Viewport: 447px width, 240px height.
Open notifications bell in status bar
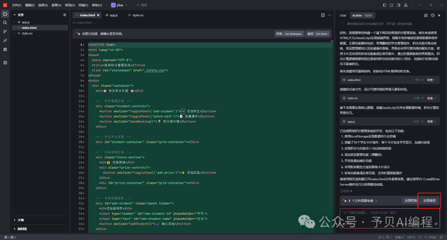(441, 237)
